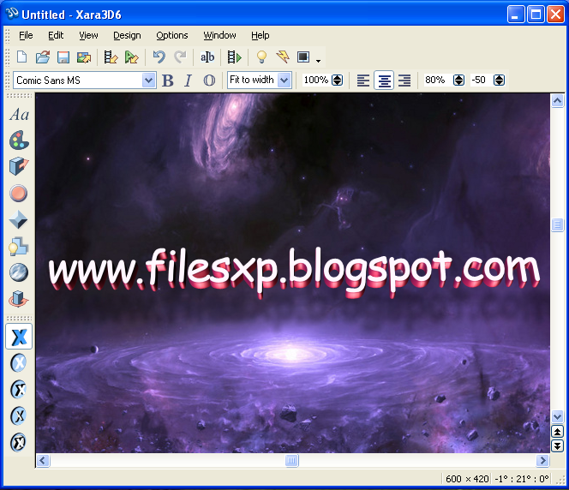Adjust the -50 tracking spinner arrows

pos(499,81)
